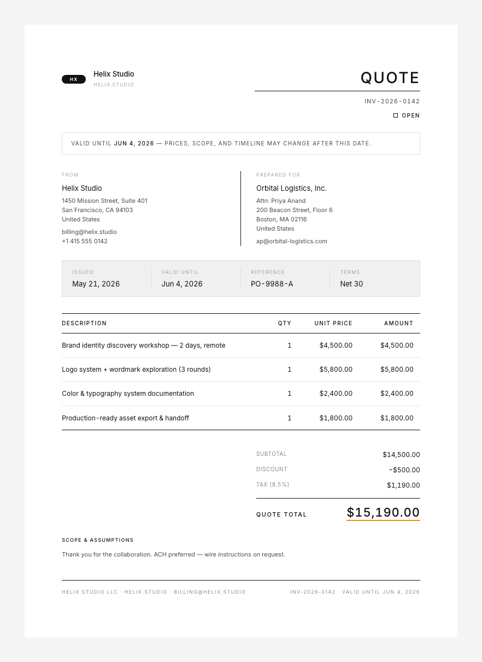This screenshot has height=662, width=482.
Task: Click the Helix Studio company name in header
Action: [114, 74]
